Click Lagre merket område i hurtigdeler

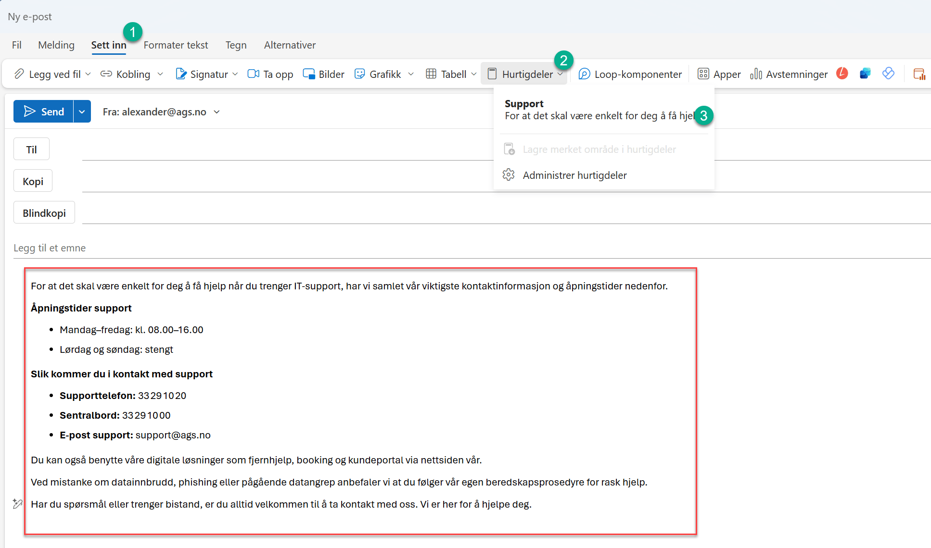(x=604, y=149)
